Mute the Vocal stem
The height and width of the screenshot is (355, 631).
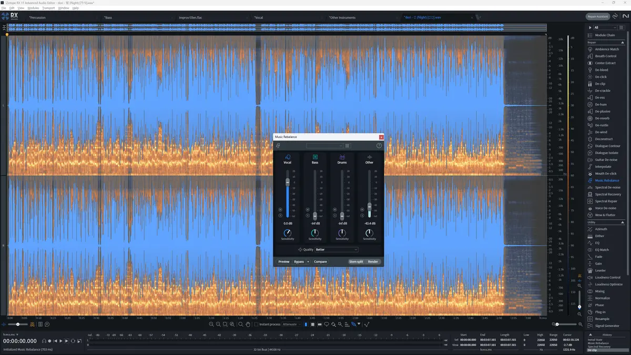[281, 209]
